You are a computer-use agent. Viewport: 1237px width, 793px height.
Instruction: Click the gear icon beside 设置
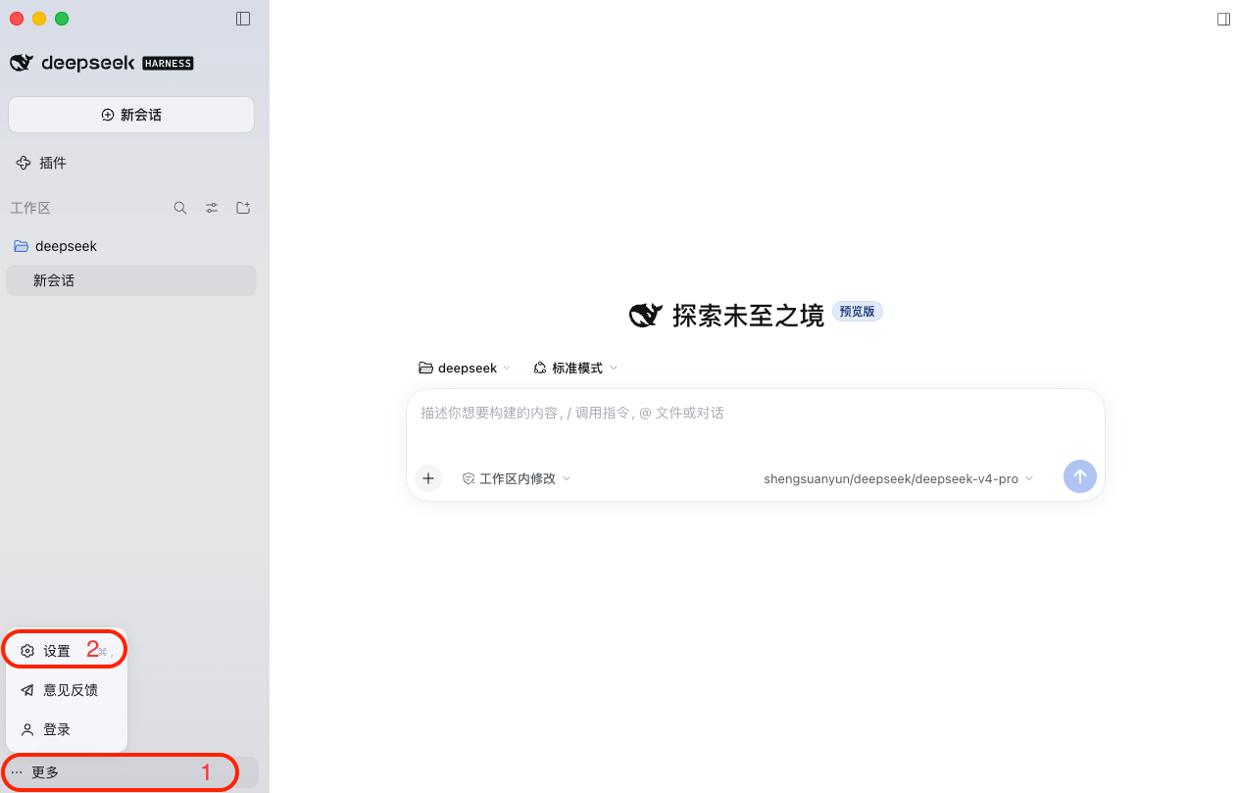27,651
